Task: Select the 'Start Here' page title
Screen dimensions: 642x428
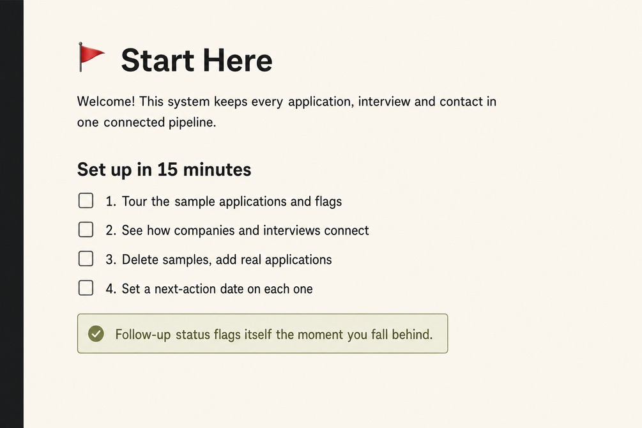Action: pyautogui.click(x=197, y=60)
